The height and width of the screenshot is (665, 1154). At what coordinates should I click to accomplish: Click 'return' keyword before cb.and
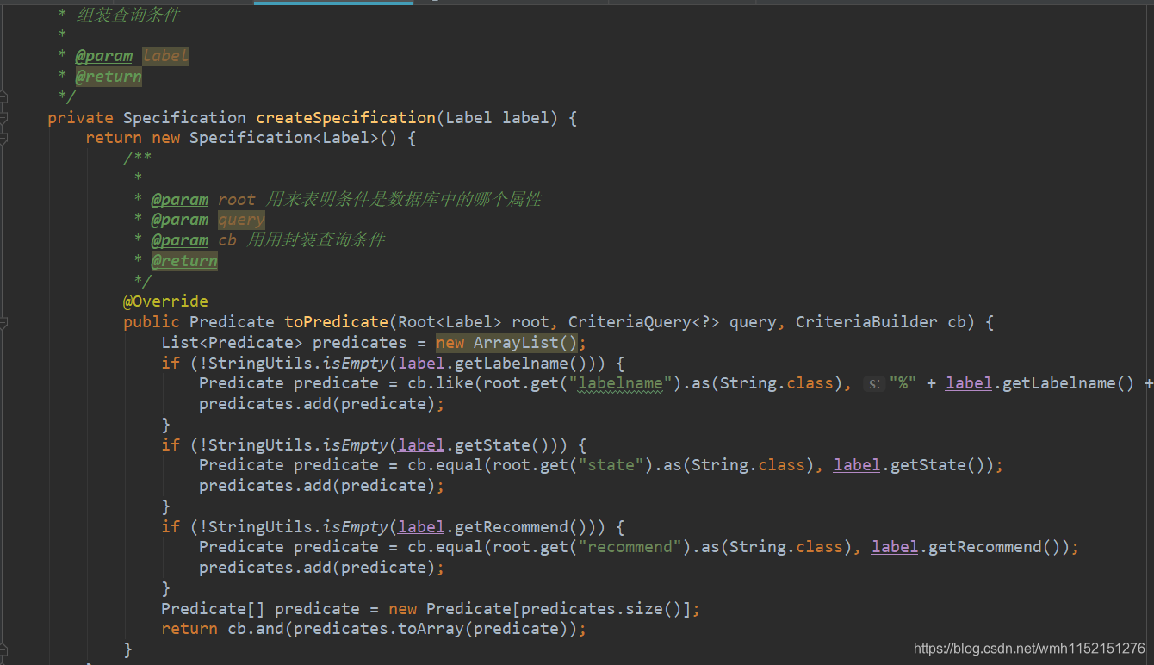pyautogui.click(x=189, y=629)
